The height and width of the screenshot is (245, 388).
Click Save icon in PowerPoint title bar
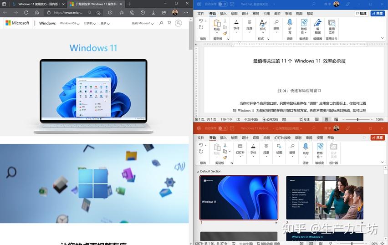(232, 128)
